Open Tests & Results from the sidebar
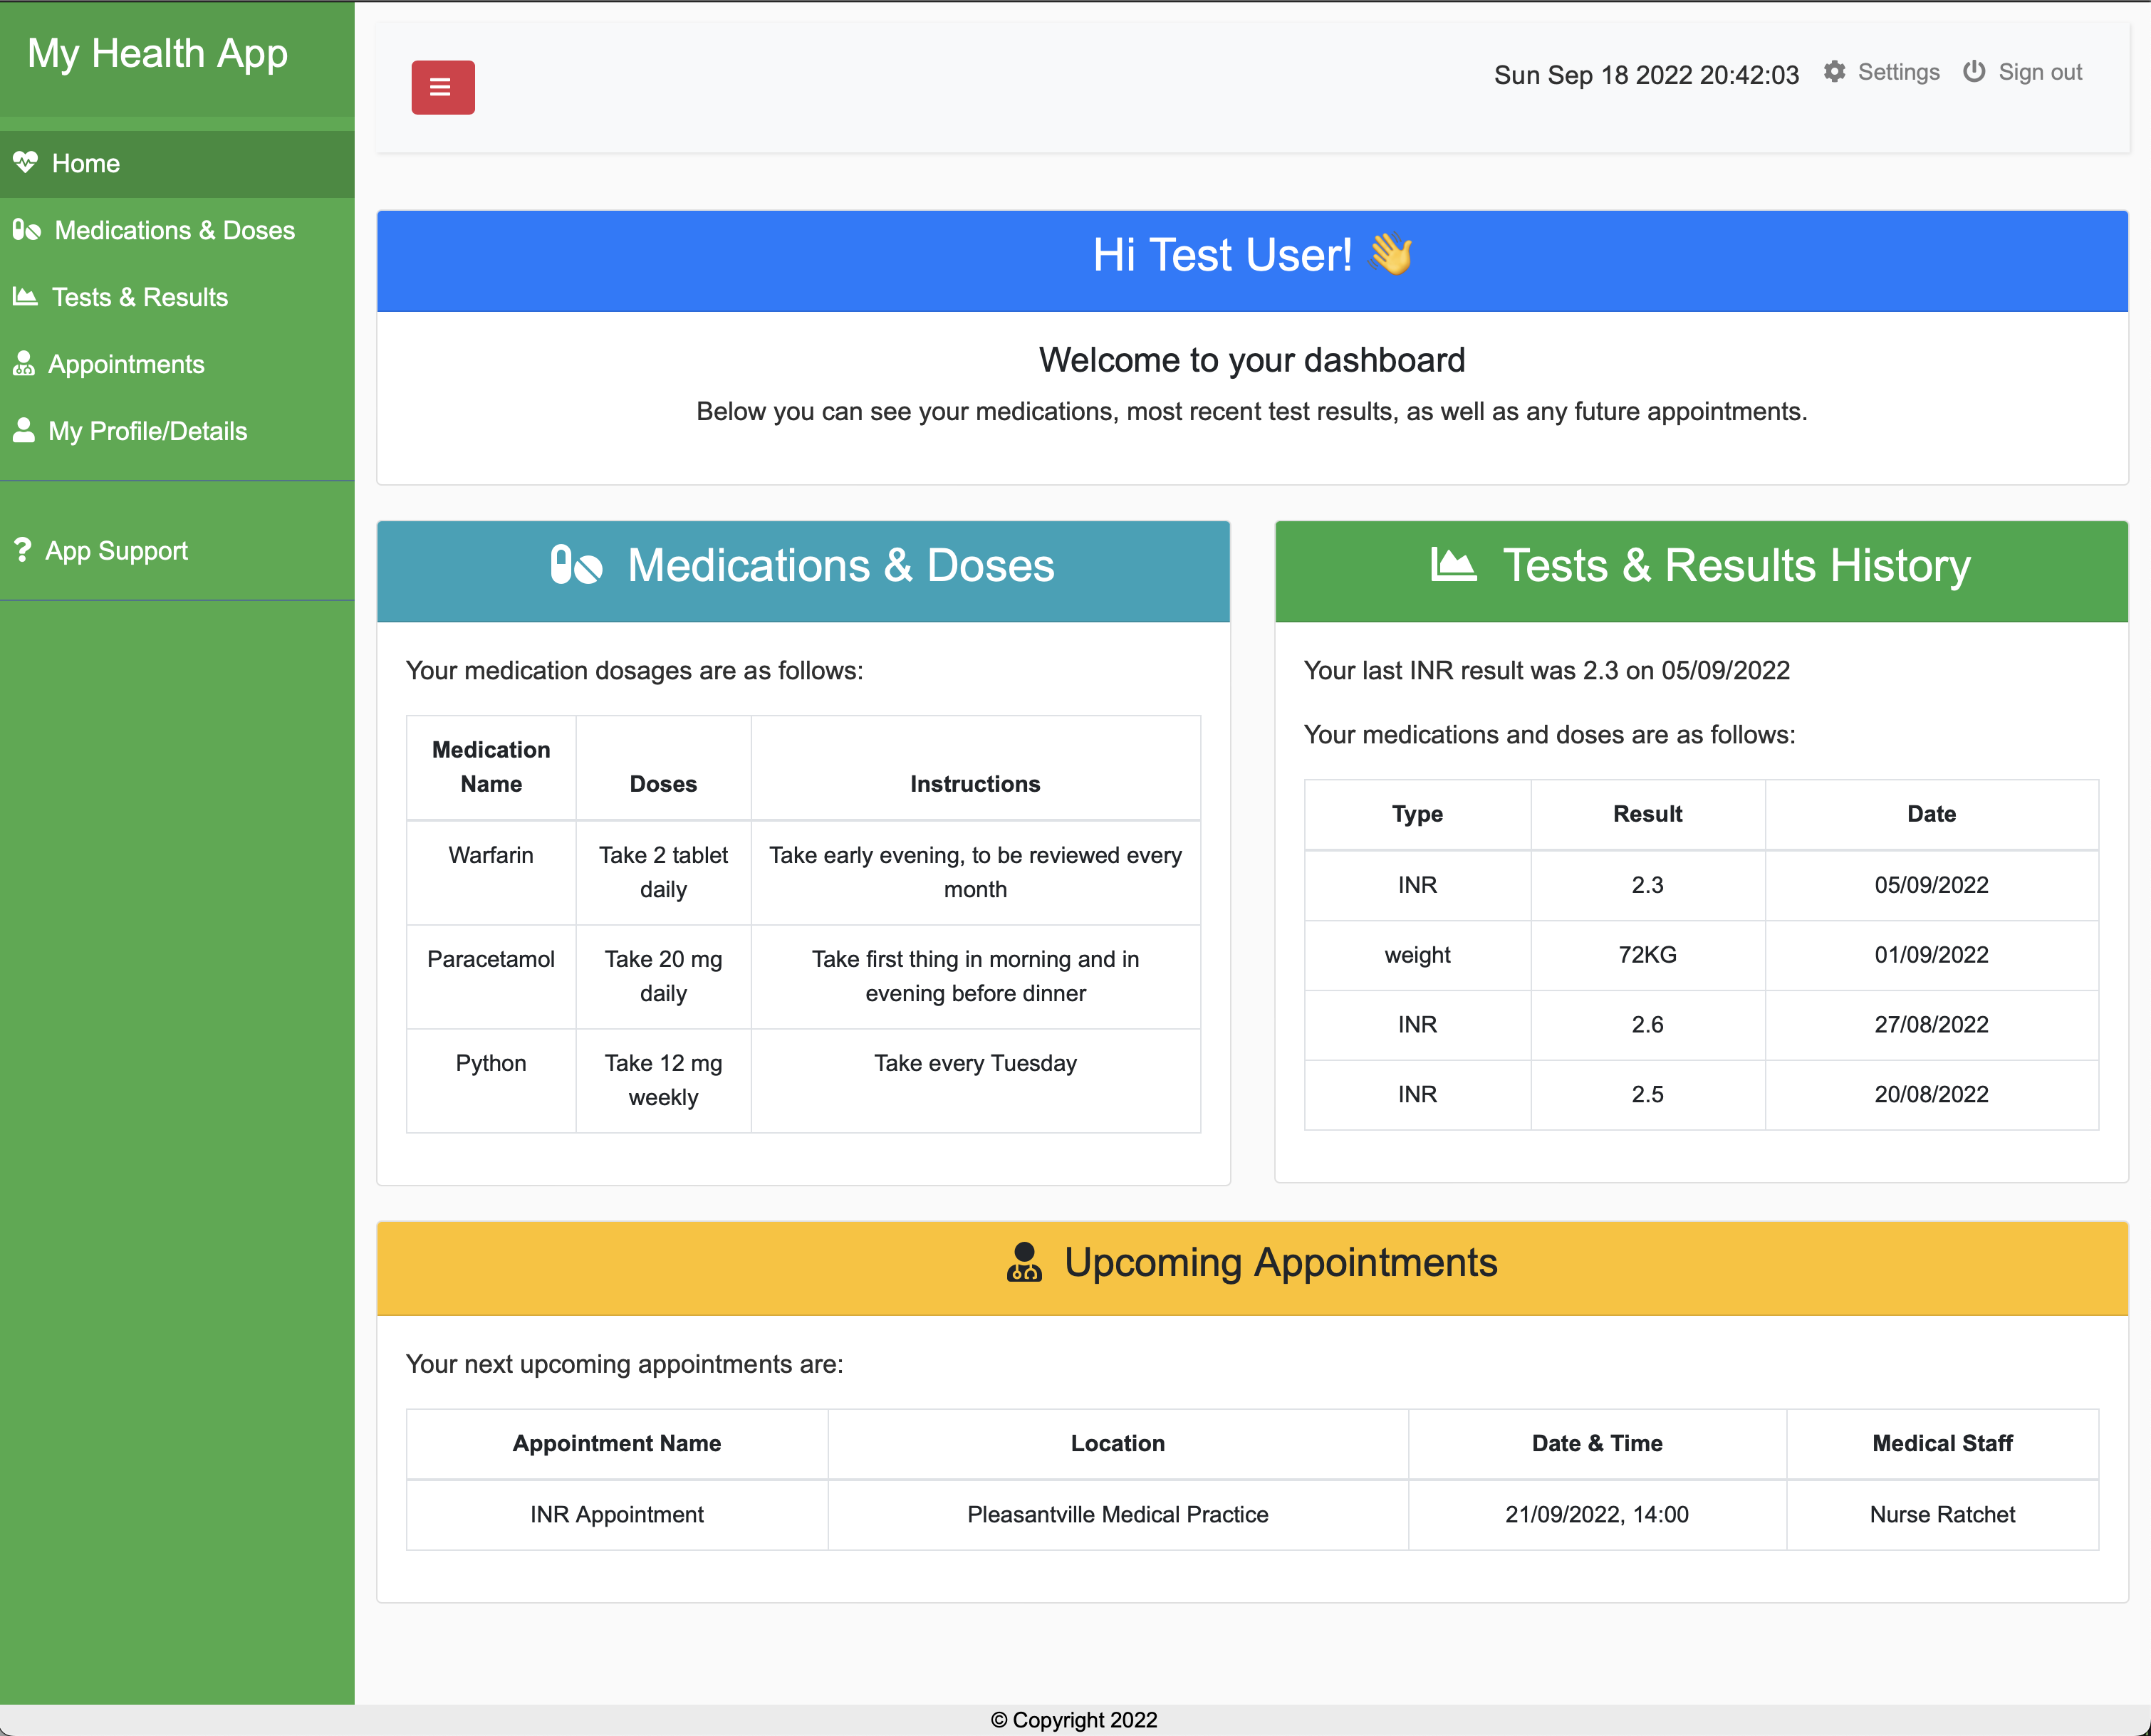This screenshot has width=2151, height=1736. [140, 297]
